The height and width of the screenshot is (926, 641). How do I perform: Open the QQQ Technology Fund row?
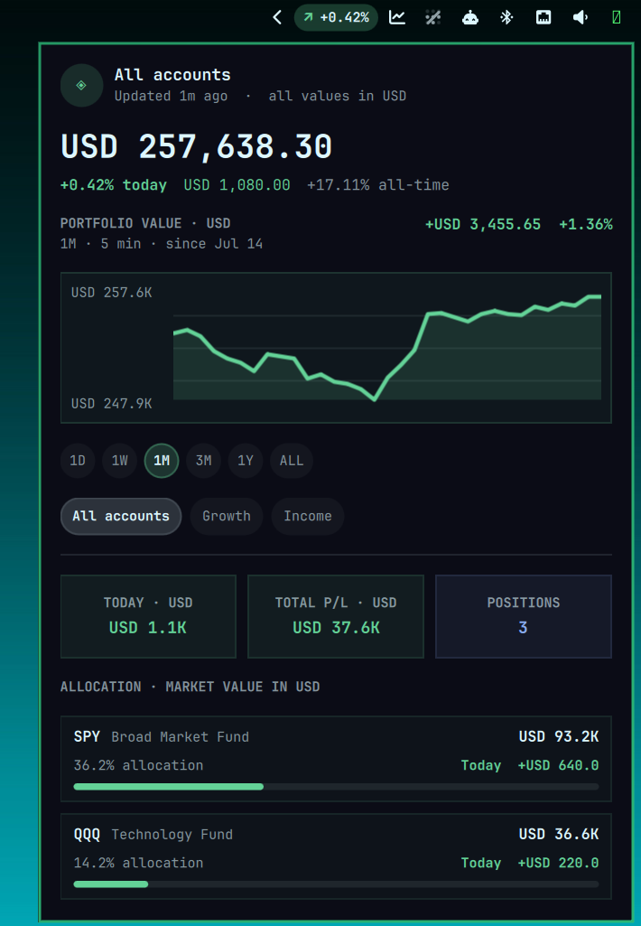[336, 856]
